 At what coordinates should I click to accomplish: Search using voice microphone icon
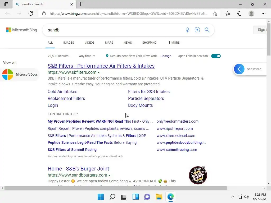pyautogui.click(x=188, y=30)
